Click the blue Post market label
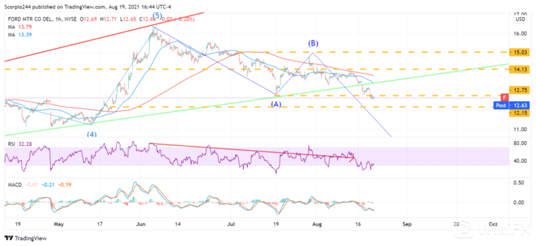 [x=501, y=105]
